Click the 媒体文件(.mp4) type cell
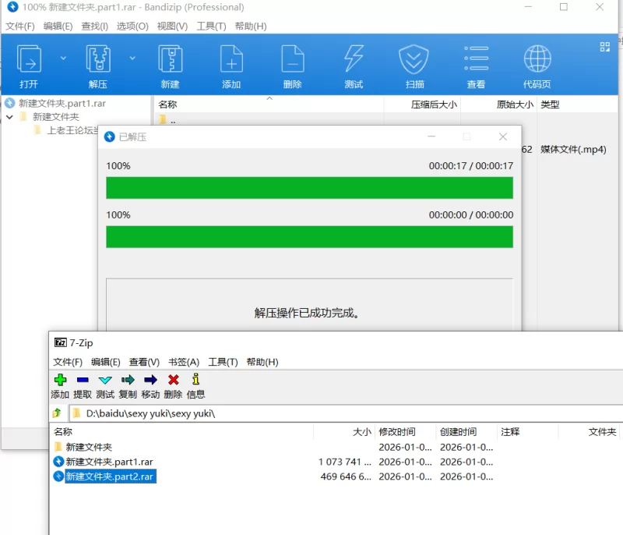This screenshot has height=535, width=623. [573, 150]
